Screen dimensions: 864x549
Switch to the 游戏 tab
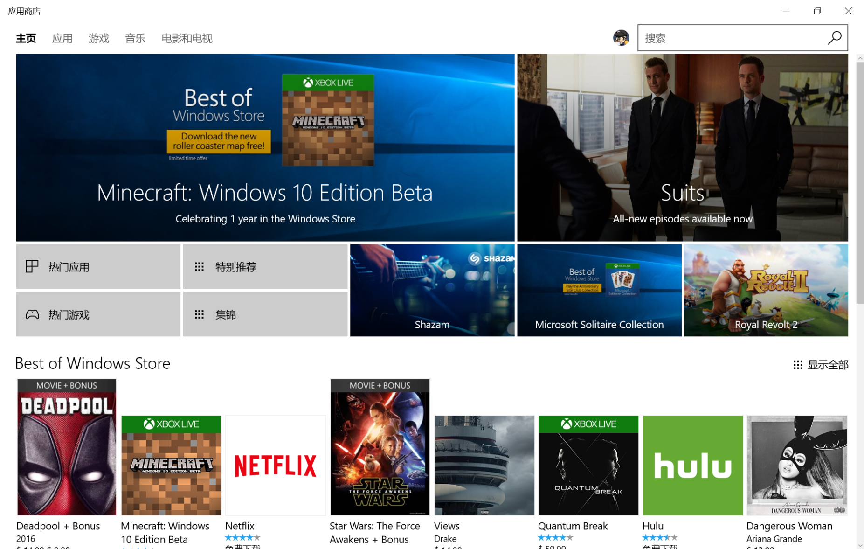click(x=98, y=38)
